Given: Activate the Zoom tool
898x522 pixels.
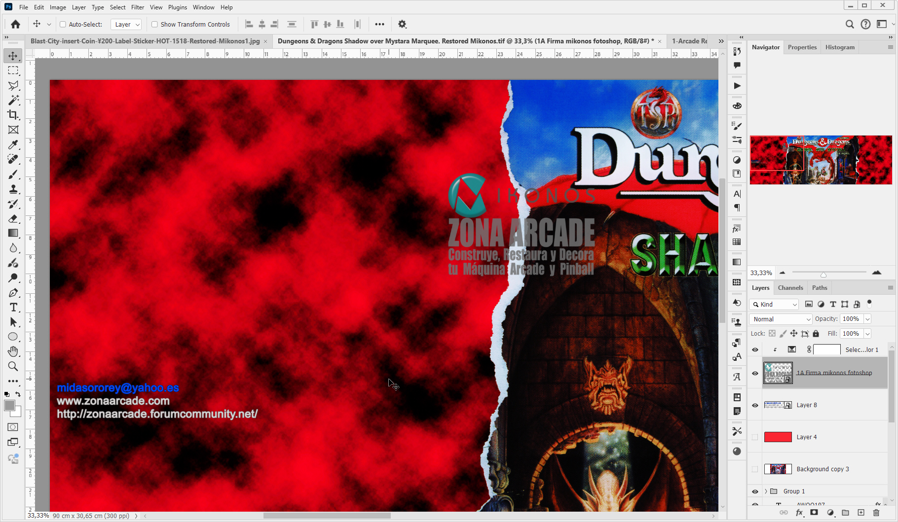Looking at the screenshot, I should click(x=13, y=366).
